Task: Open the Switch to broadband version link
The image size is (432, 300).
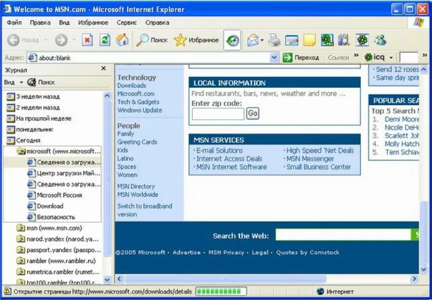Action: pyautogui.click(x=145, y=210)
